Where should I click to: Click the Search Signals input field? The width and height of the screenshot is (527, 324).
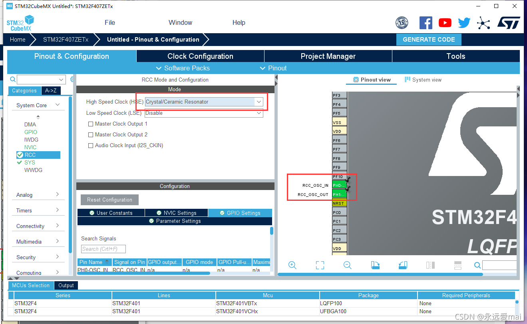(103, 249)
